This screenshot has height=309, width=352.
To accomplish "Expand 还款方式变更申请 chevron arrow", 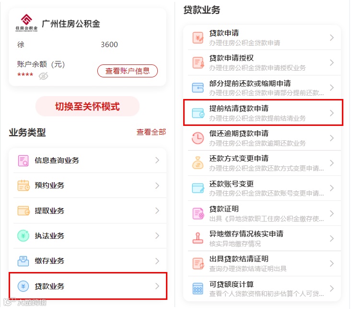I will [331, 163].
